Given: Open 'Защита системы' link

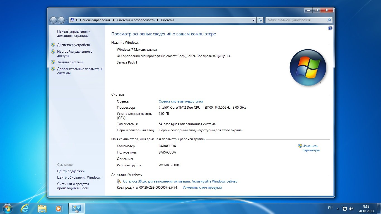Looking at the screenshot, I should point(70,62).
